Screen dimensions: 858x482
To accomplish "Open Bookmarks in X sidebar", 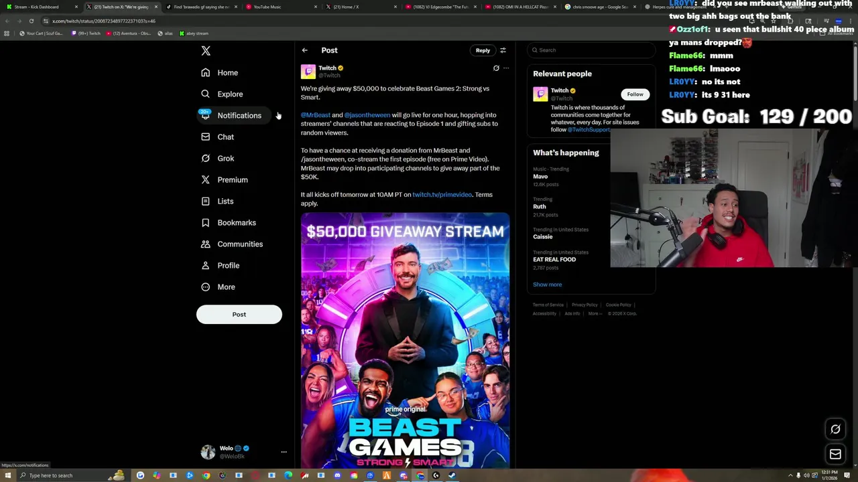I will (229, 222).
